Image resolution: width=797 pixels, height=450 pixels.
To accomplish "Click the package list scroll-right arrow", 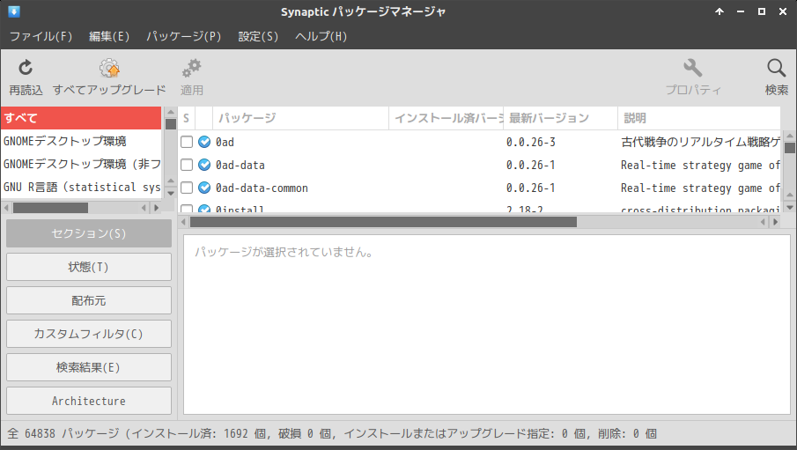I will pos(775,222).
